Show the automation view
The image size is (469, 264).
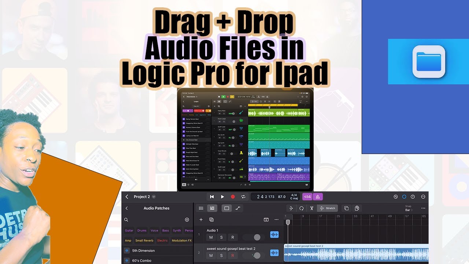(238, 208)
